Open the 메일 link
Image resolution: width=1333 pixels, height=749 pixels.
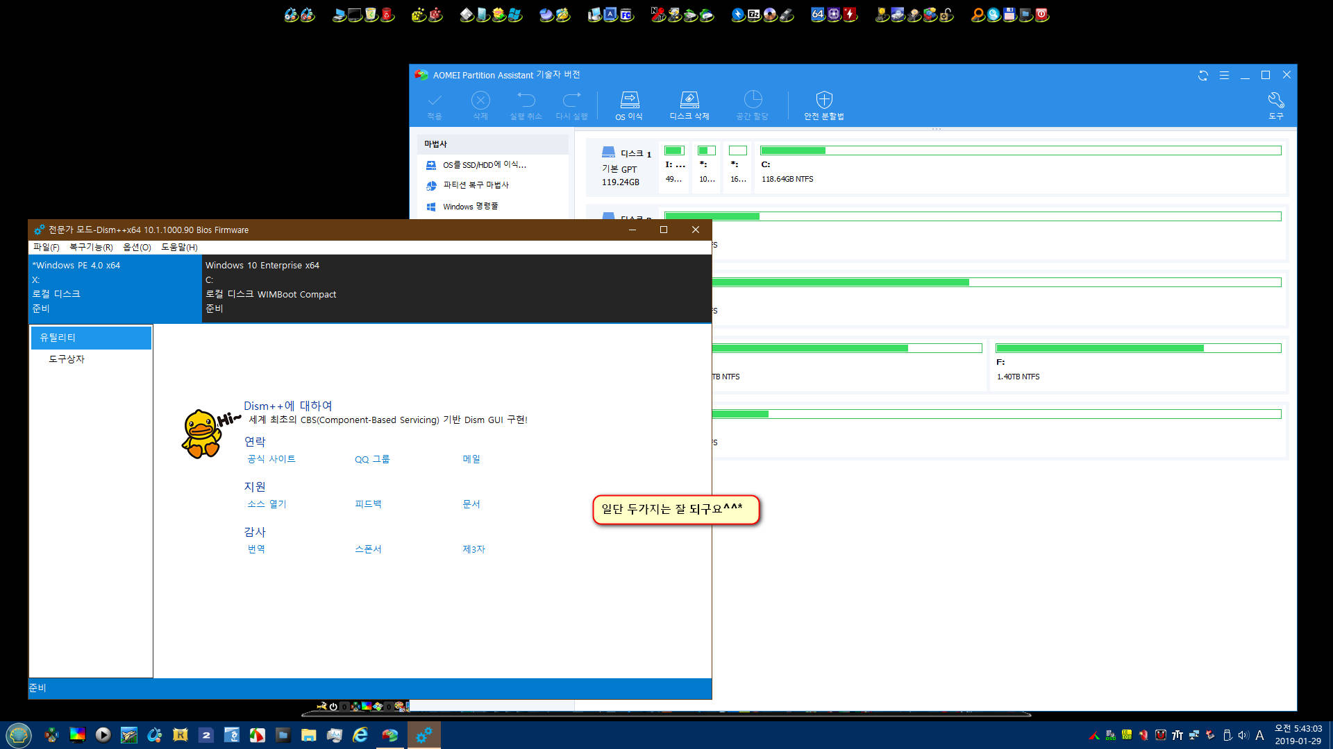click(x=471, y=459)
